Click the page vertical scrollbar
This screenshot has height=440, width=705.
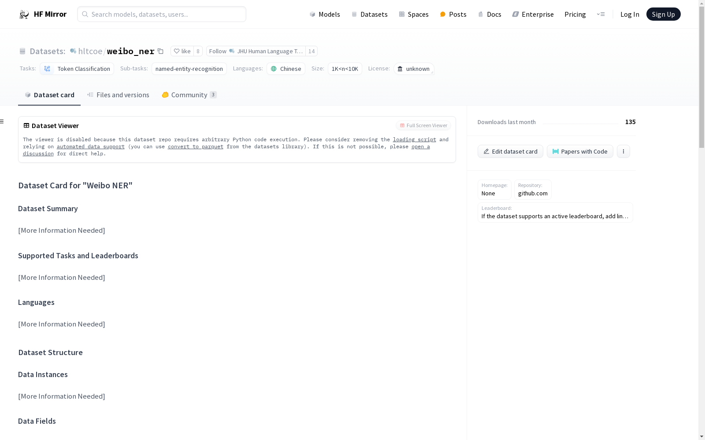701,77
